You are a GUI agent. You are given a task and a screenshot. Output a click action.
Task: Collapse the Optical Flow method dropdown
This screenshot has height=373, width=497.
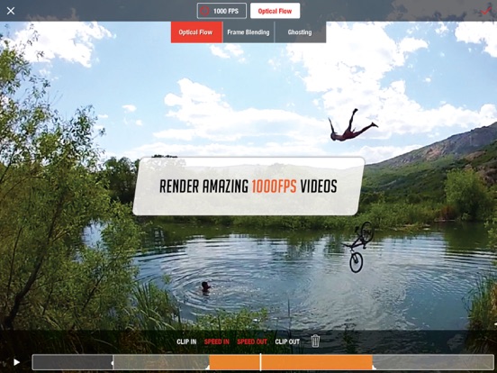275,11
